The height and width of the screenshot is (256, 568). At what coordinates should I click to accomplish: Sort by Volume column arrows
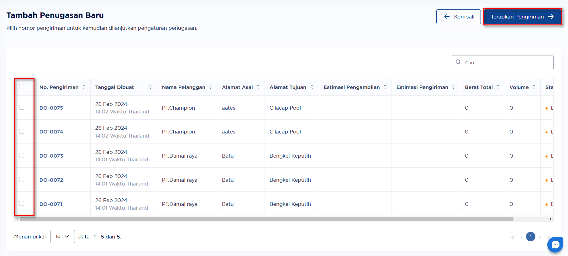534,87
